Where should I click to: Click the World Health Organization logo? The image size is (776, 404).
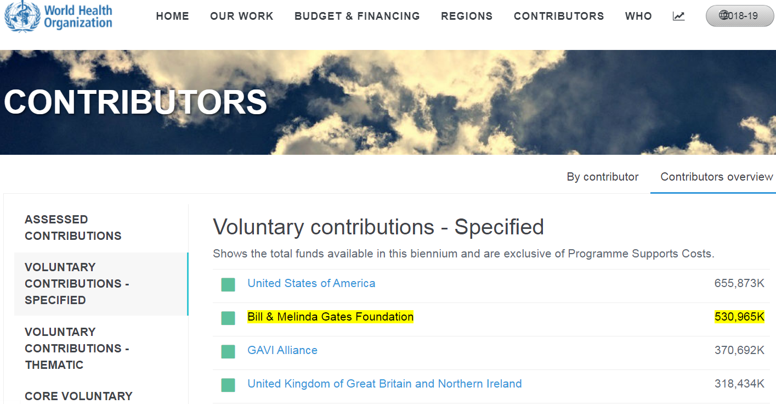tap(59, 16)
